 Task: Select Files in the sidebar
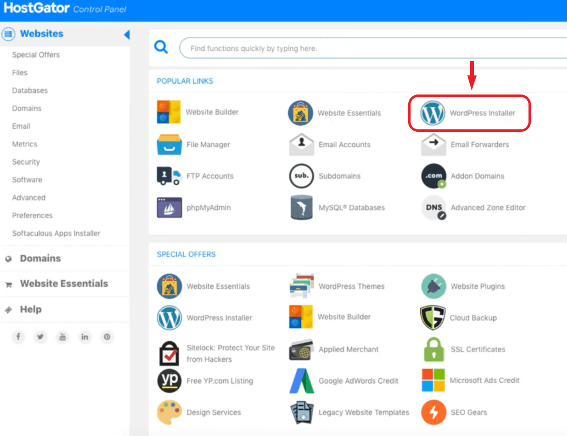coord(20,73)
